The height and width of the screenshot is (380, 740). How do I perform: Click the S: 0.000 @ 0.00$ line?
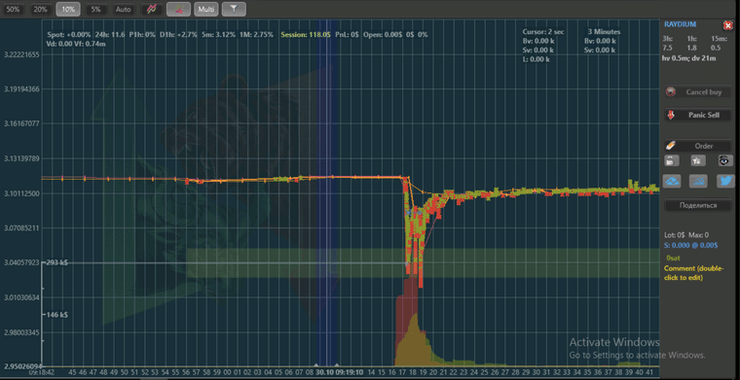[x=691, y=245]
